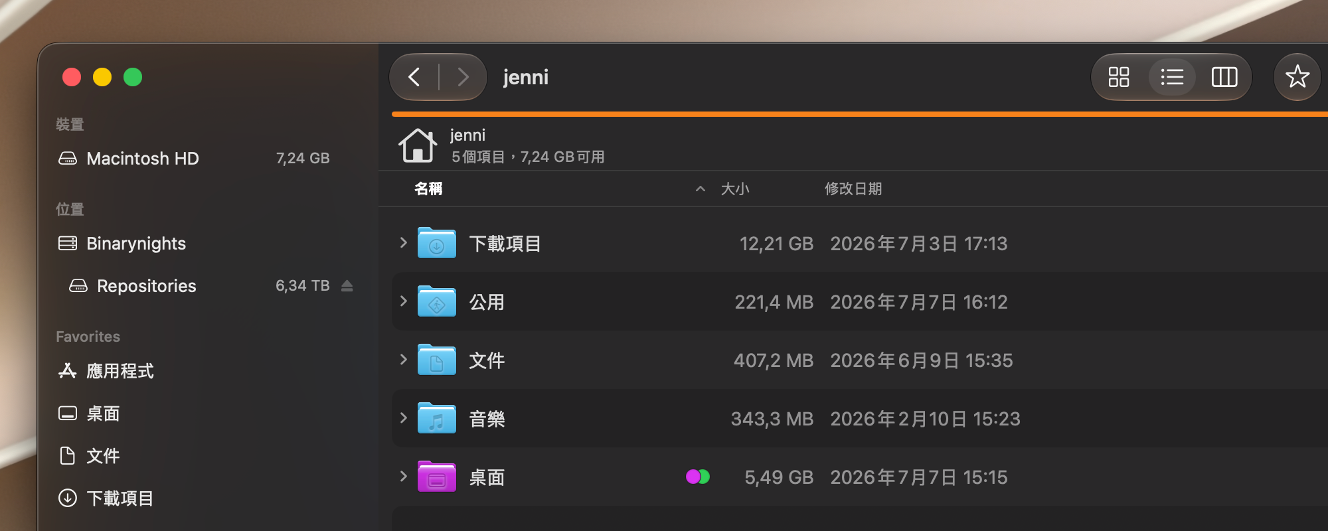Select the 文件 folder icon in list

(437, 360)
